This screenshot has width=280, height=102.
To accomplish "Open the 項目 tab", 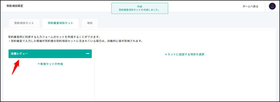I will [x=90, y=23].
